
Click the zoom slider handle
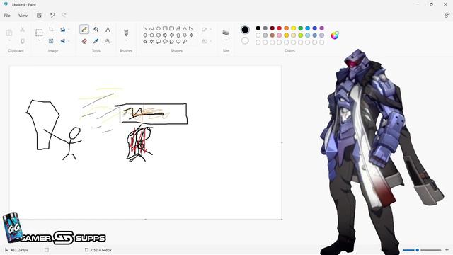pos(417,250)
